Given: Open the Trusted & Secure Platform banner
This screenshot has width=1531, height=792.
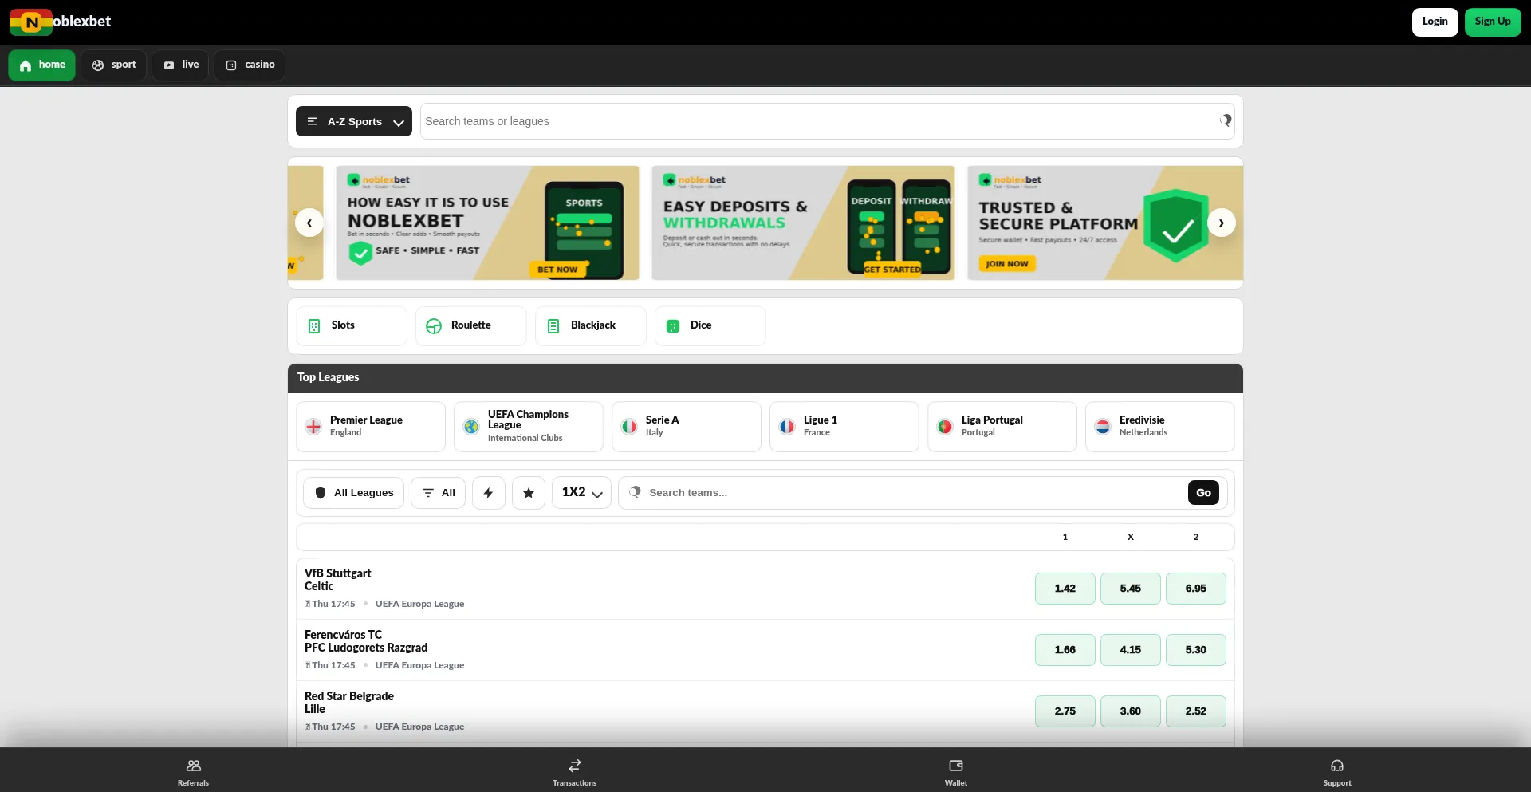Looking at the screenshot, I should pos(1105,223).
